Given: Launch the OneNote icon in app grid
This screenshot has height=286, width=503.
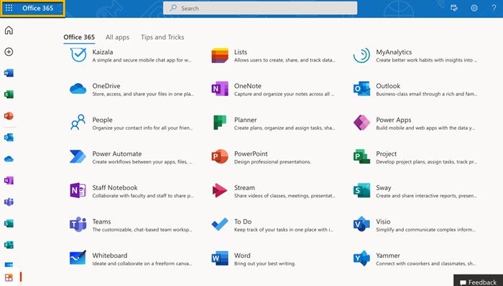Looking at the screenshot, I should (x=220, y=89).
